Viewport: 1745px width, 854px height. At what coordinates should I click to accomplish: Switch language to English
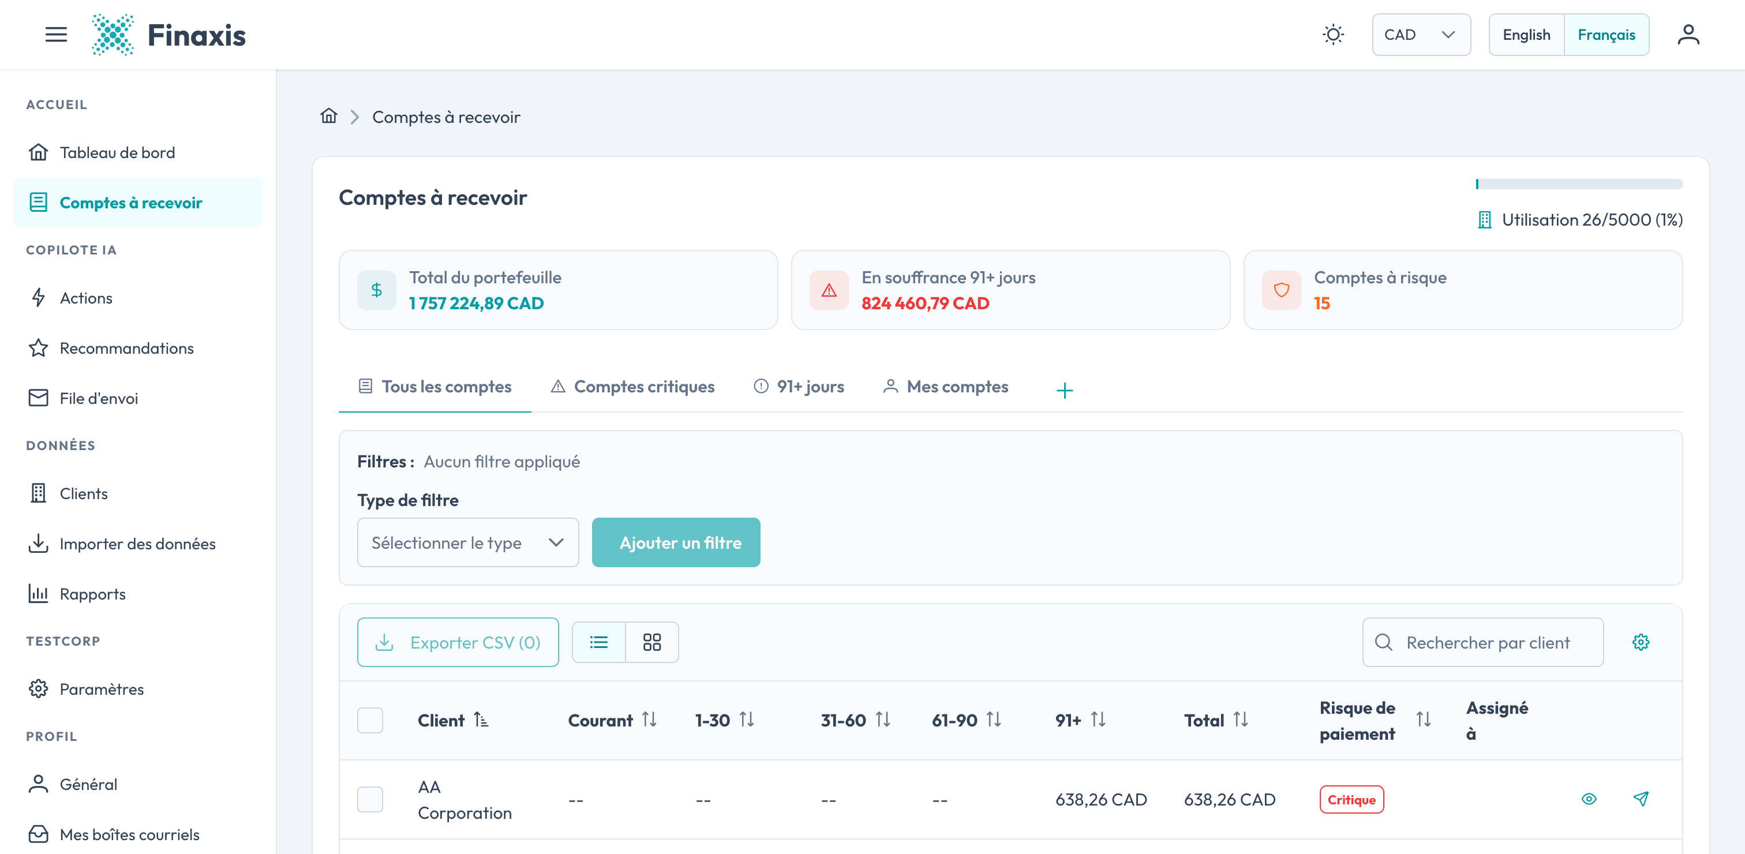[1526, 35]
